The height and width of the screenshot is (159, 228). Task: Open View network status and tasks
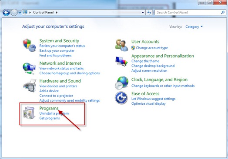point(61,68)
